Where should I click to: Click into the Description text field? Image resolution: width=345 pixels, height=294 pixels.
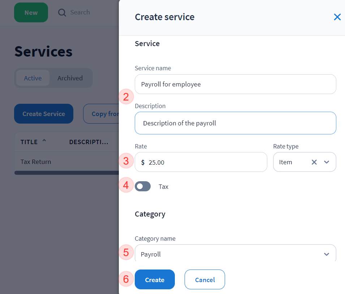tap(235, 123)
